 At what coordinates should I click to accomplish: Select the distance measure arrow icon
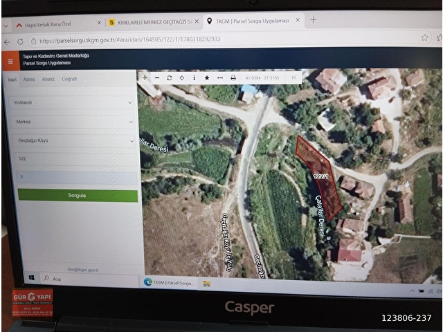point(220,78)
